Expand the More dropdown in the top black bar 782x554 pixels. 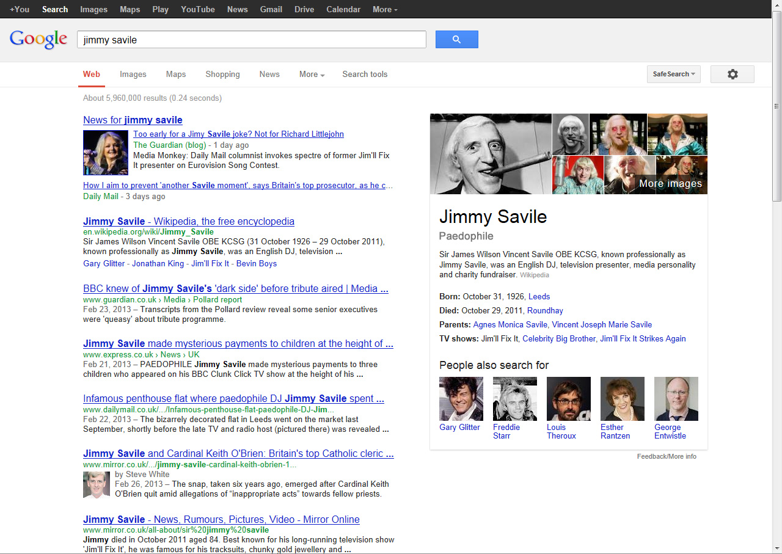pos(385,9)
